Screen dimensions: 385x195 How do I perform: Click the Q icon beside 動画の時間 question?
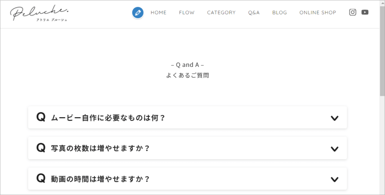[x=41, y=178]
